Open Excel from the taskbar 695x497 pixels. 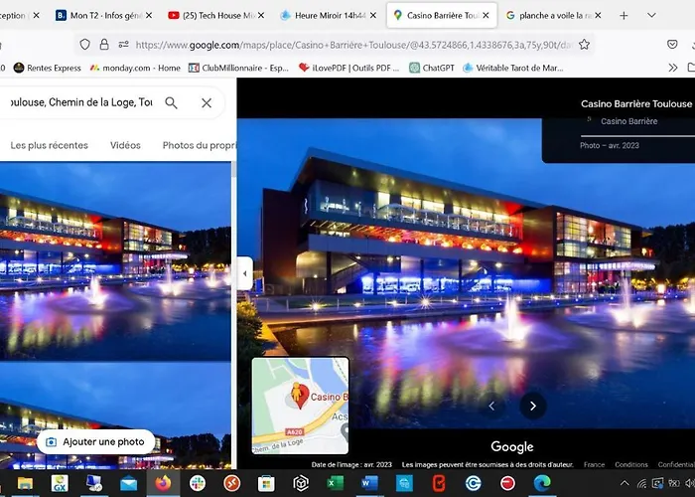336,483
